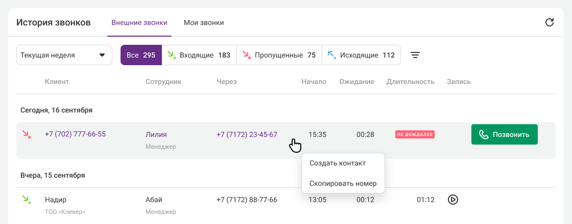The height and width of the screenshot is (224, 572).
Task: Filter by Исходящие calls
Action: point(361,55)
